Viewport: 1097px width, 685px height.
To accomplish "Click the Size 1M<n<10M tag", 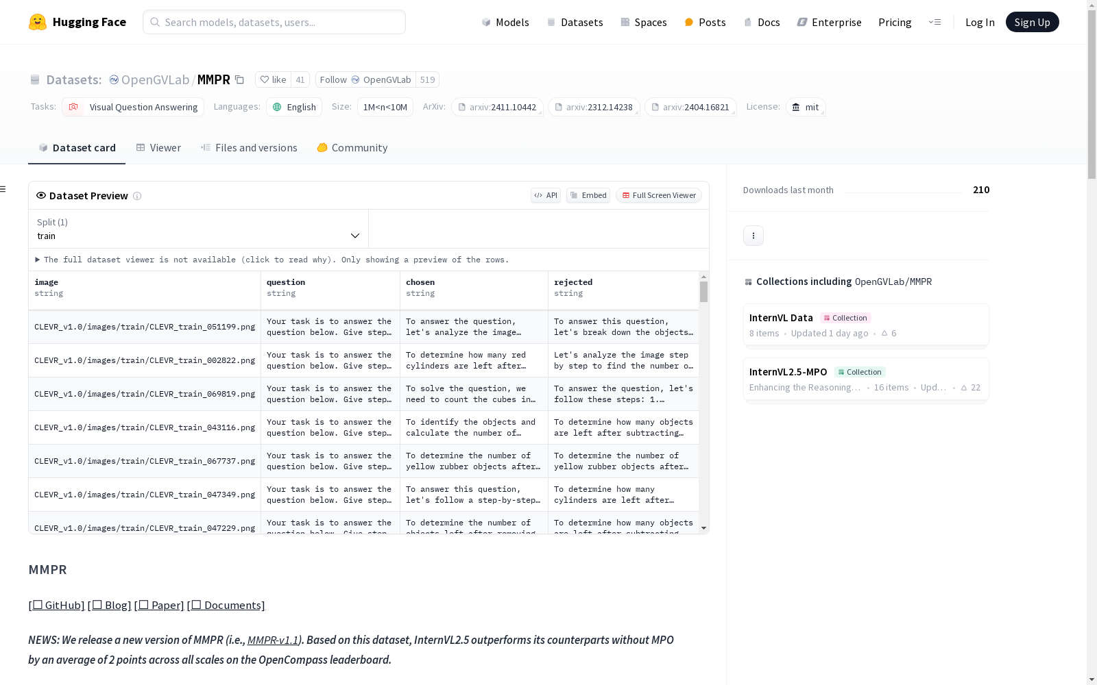I will (x=385, y=107).
